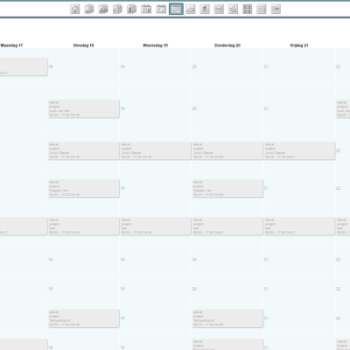Open the test event on 04-19
The image size is (350, 350).
156,227
